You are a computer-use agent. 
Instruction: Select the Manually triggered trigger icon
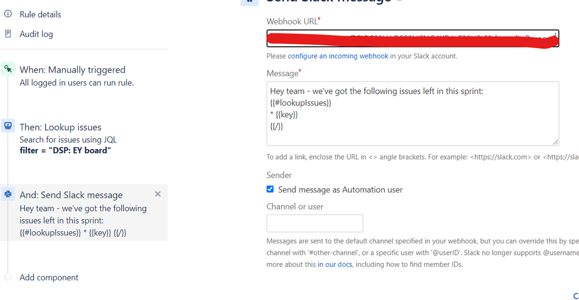tap(8, 69)
